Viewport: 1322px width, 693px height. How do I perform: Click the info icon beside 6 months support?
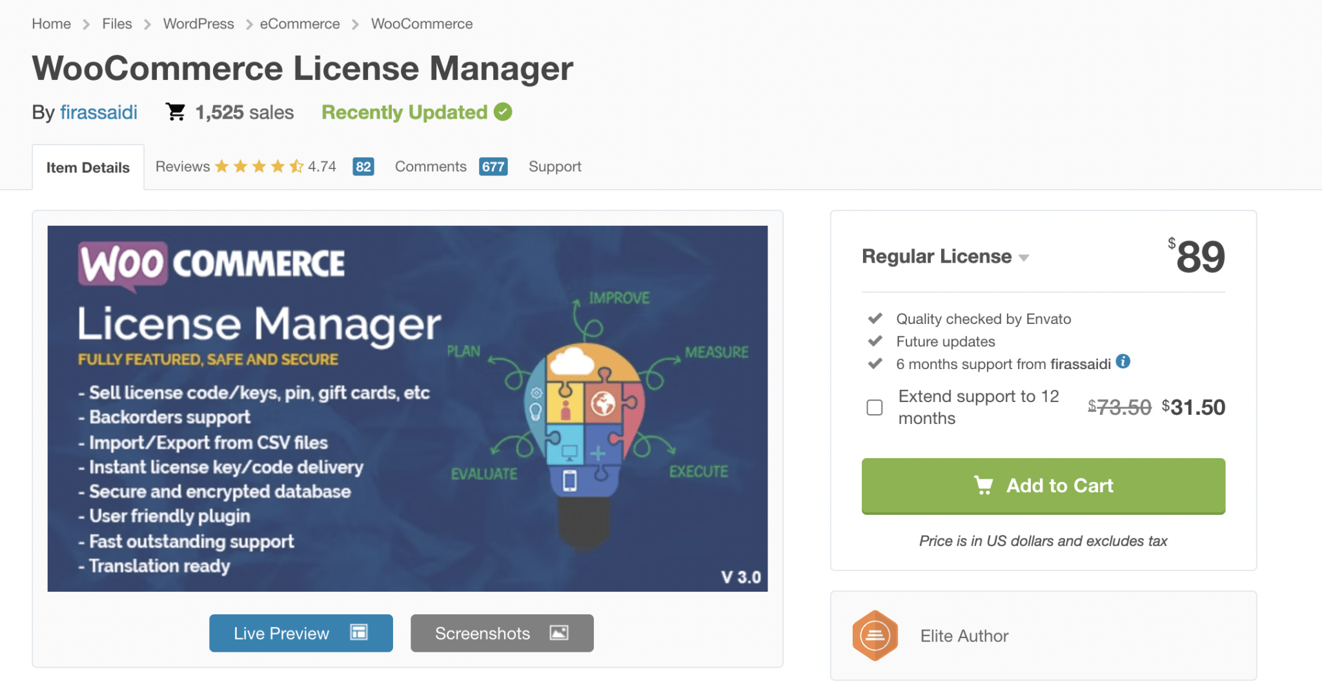[1123, 362]
